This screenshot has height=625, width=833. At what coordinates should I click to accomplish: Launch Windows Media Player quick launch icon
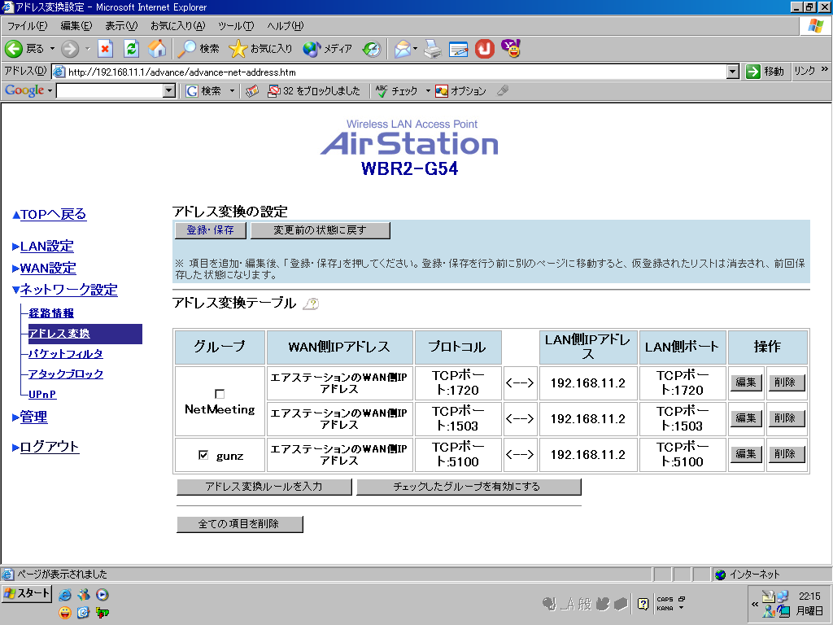click(x=102, y=595)
